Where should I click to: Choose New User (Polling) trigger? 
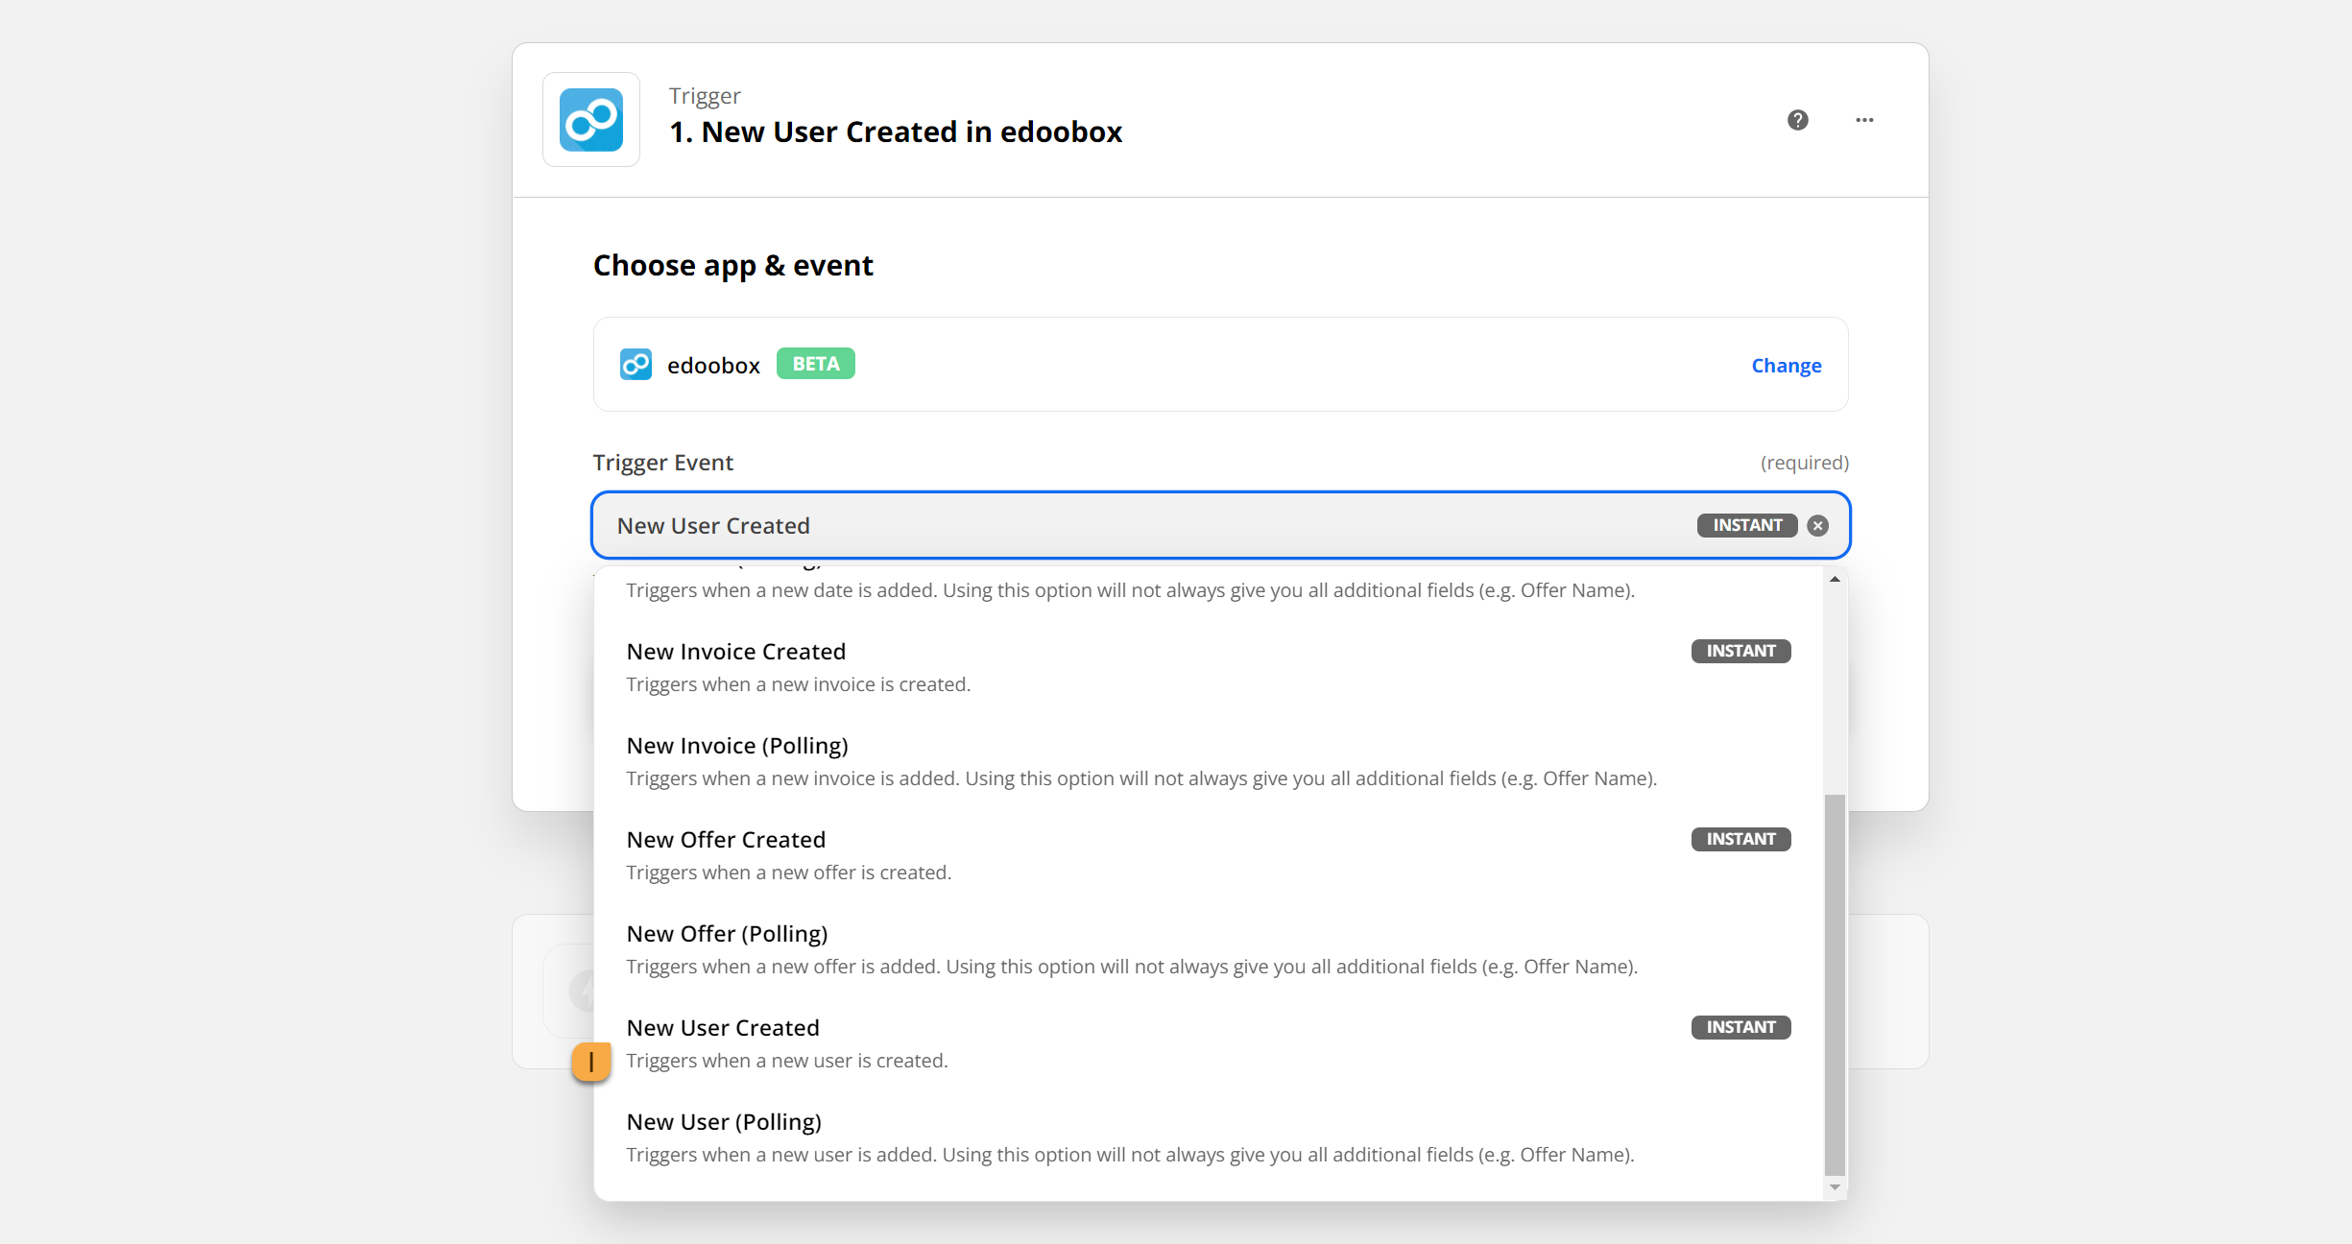click(723, 1122)
